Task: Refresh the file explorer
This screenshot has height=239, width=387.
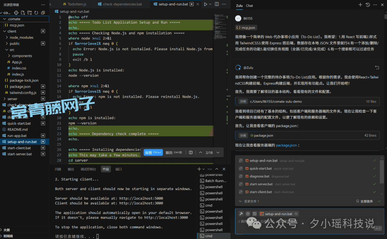Action: pos(36,13)
